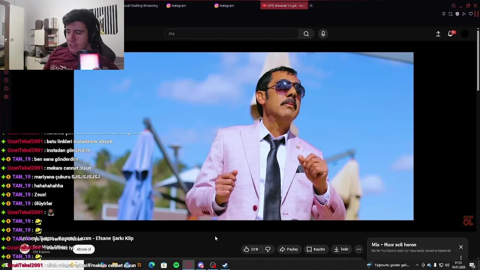Switch to Just Chatting Streaming tab
The height and width of the screenshot is (270, 480).
click(142, 6)
